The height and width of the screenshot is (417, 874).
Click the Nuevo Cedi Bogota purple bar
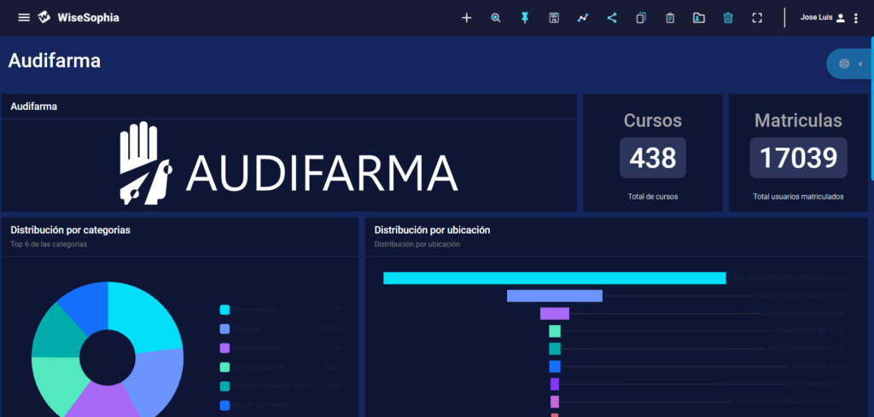tap(555, 314)
